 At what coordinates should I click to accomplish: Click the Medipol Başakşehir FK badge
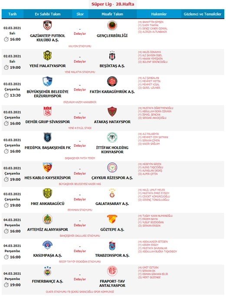(47, 137)
